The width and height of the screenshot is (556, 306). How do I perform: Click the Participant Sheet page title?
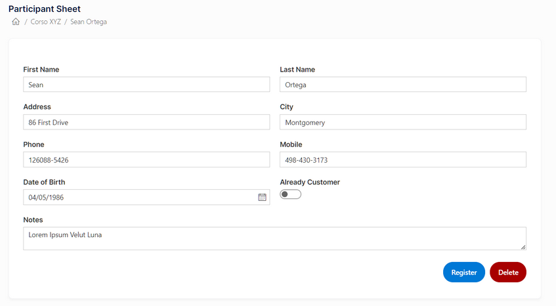click(x=45, y=9)
